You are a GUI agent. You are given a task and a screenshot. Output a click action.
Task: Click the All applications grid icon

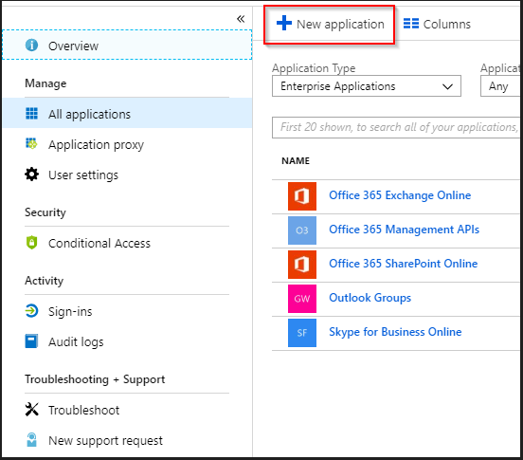tap(31, 114)
